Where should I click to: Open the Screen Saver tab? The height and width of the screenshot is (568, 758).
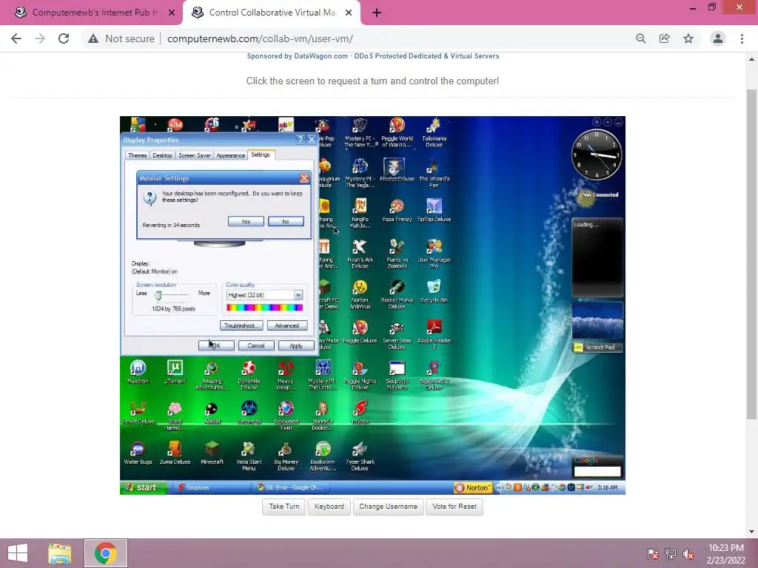click(195, 155)
